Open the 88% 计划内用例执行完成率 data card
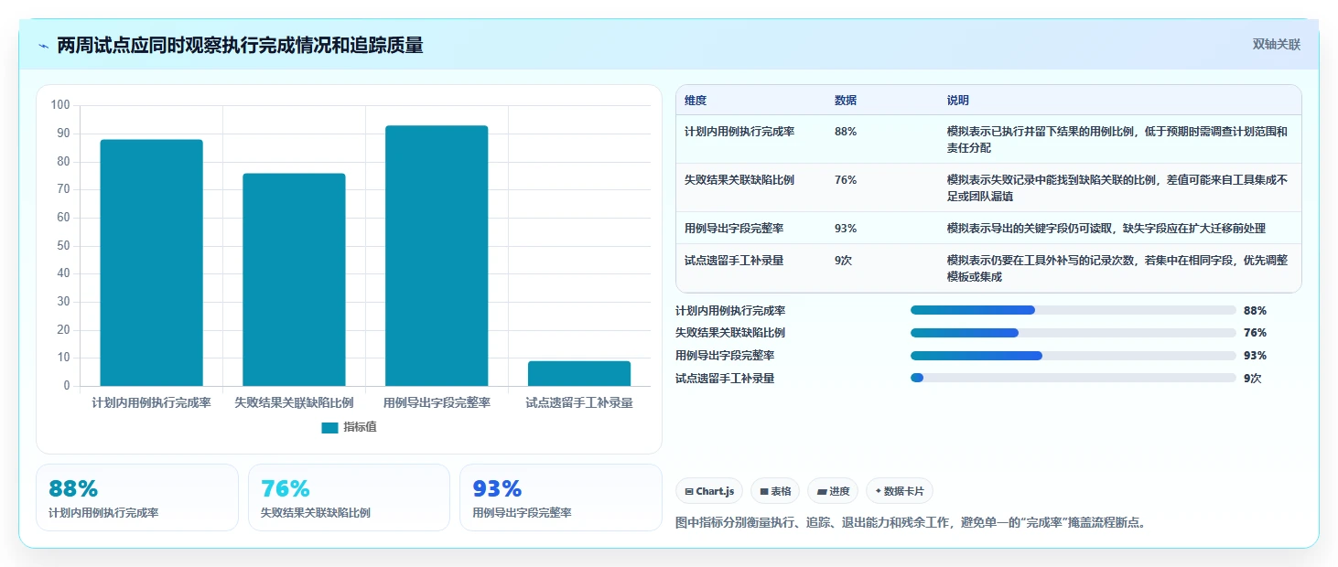 (x=137, y=497)
